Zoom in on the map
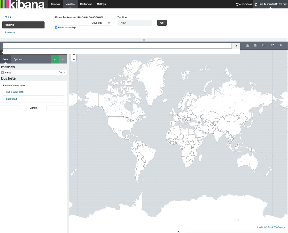Screen dimensions: 288x233 74,55
